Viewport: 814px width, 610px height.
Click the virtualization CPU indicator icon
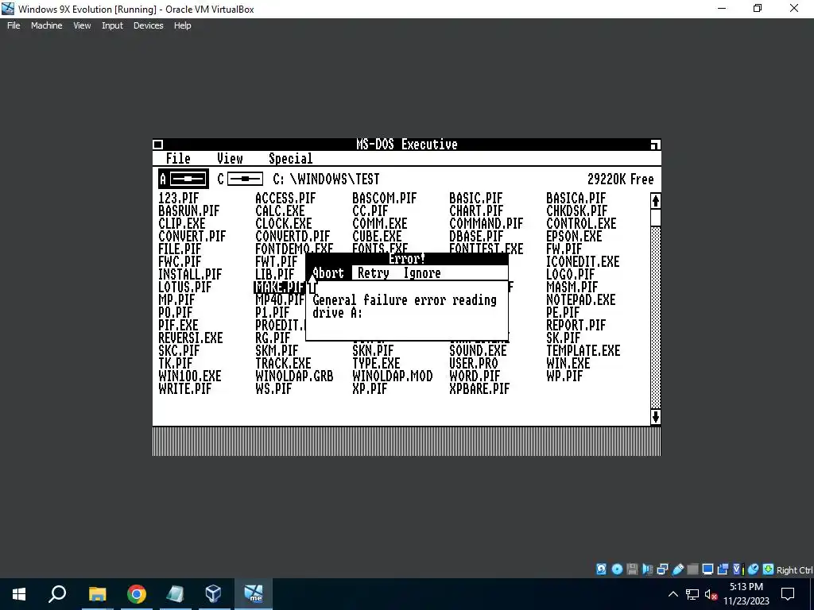[738, 569]
